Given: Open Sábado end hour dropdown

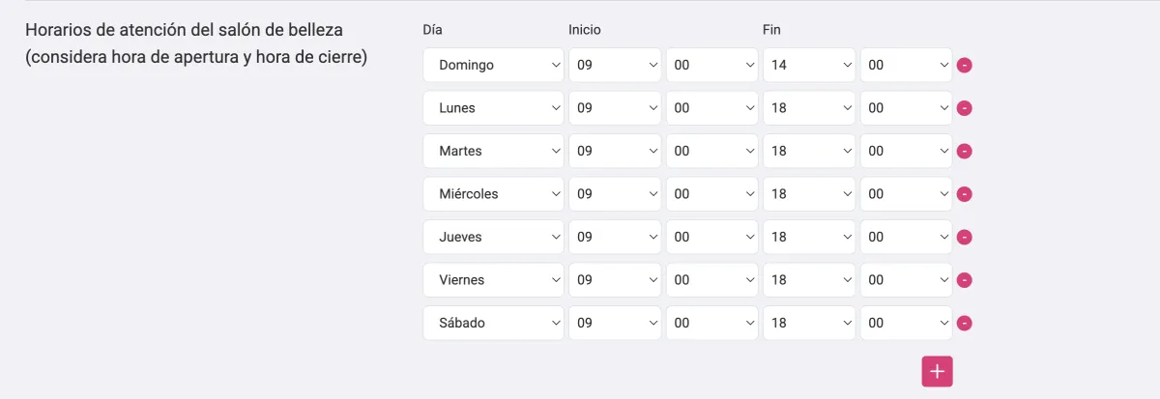Looking at the screenshot, I should (x=809, y=324).
